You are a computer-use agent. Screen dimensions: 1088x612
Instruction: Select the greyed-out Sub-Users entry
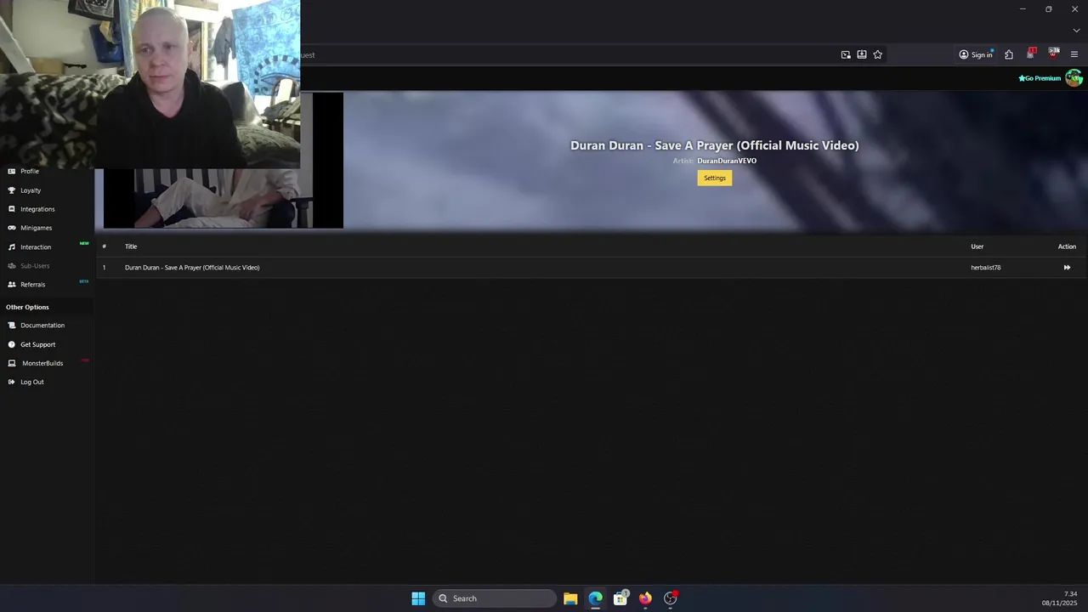35,266
